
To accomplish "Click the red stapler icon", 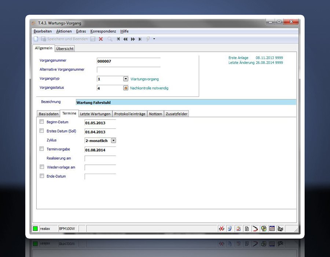I will tap(255, 229).
